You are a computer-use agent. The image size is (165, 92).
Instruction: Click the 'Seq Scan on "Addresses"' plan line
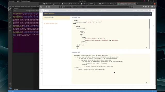click(x=103, y=62)
